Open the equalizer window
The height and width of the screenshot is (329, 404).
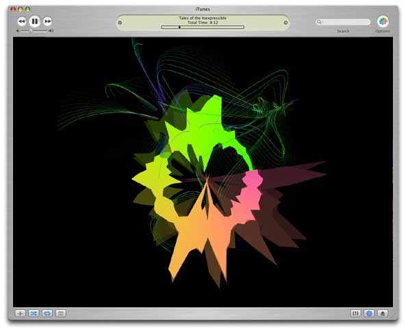click(x=355, y=313)
